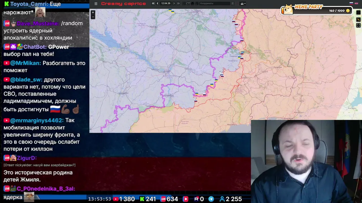Click username @mrmarginys4462 in chat
The image size is (362, 203).
pos(37,120)
